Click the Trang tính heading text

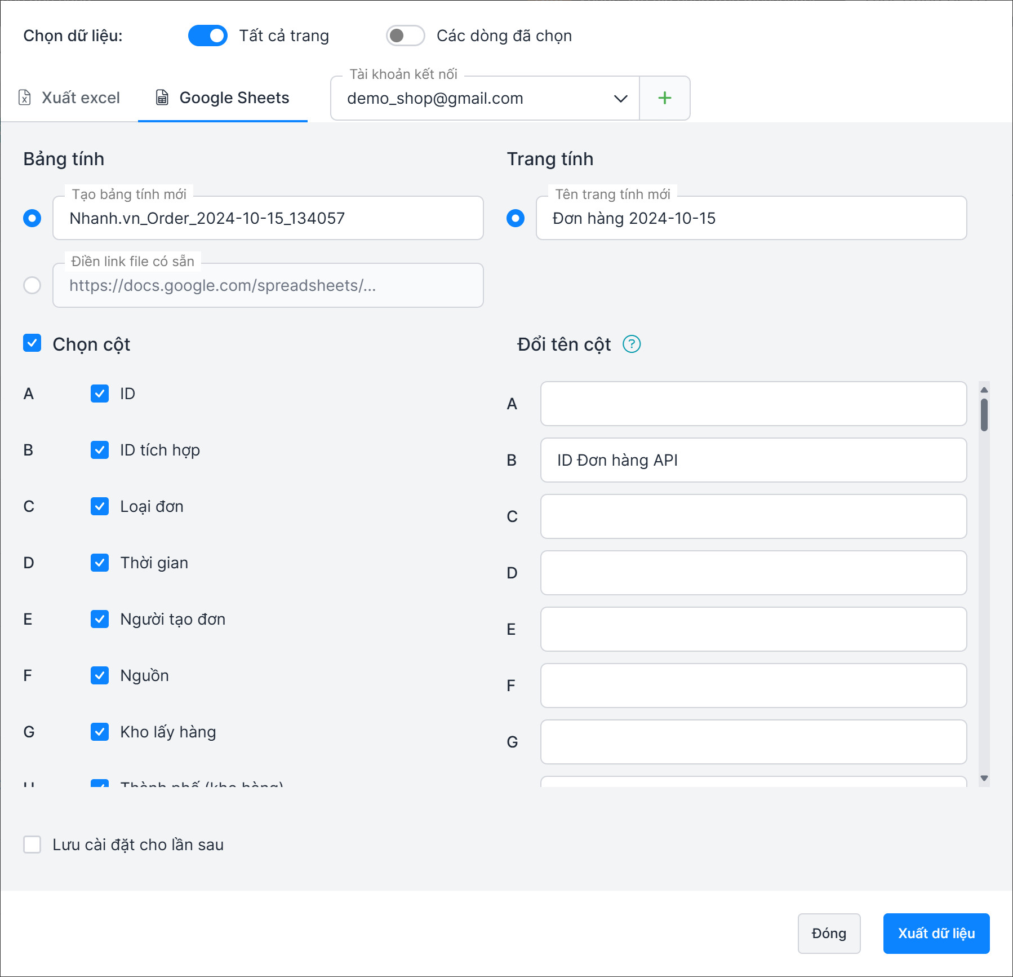[x=550, y=159]
